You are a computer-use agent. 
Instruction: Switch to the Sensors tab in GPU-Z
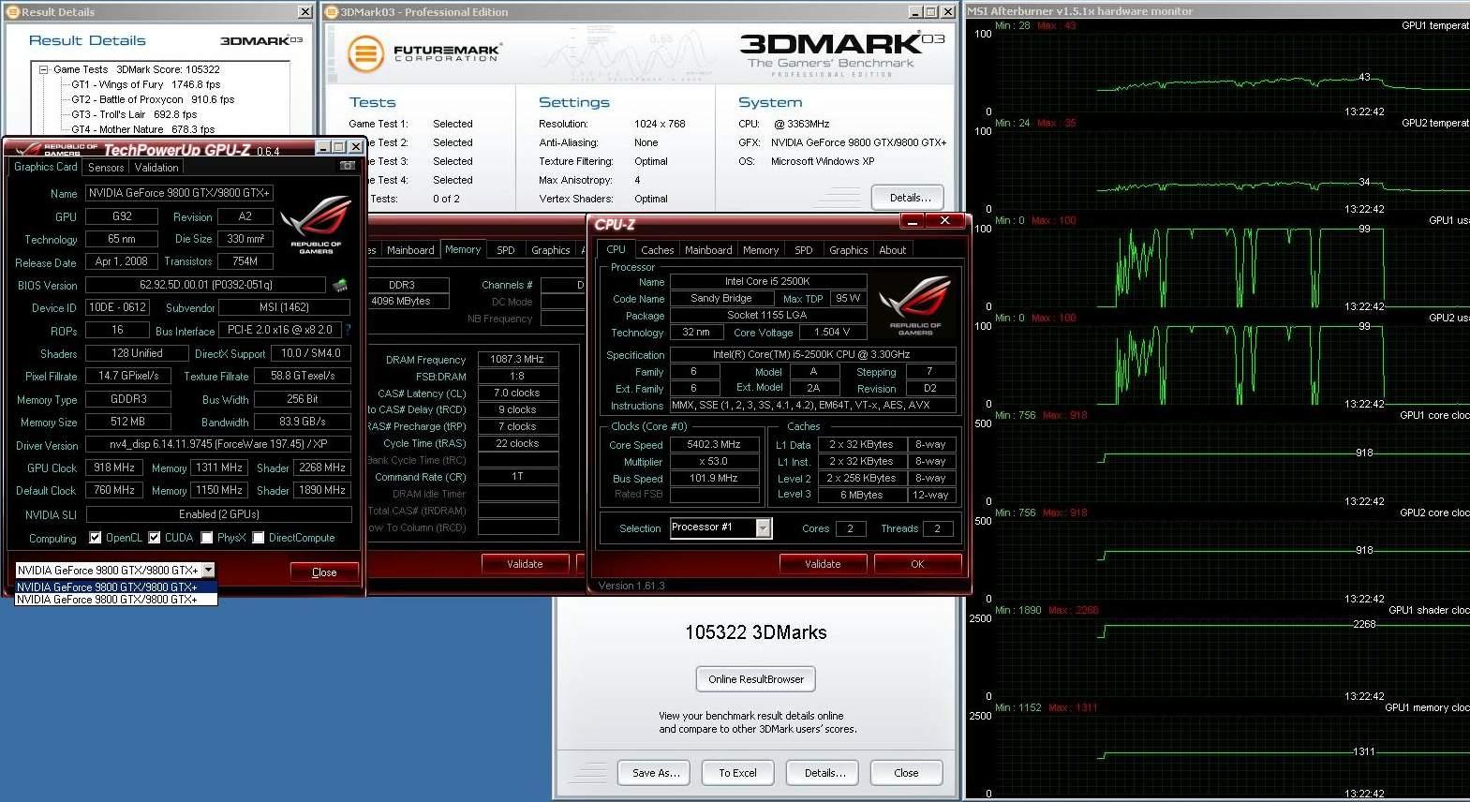tap(106, 168)
